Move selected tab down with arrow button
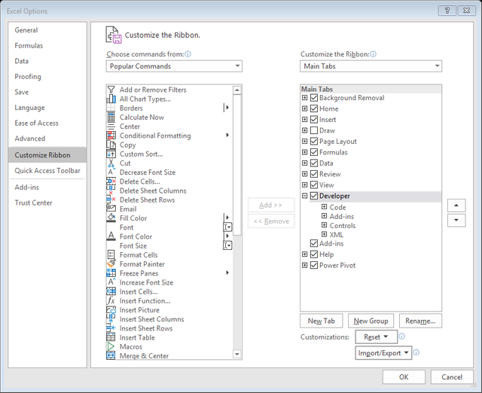Screen dimensions: 482x393 tap(456, 220)
